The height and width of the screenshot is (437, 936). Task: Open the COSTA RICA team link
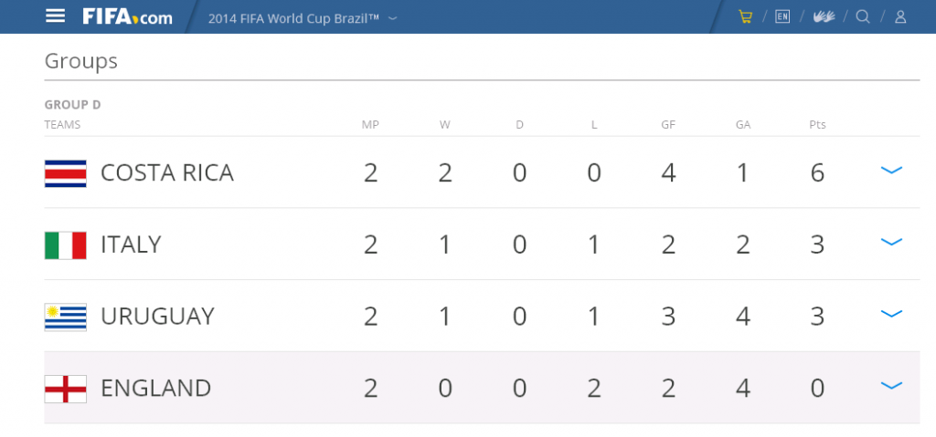167,173
